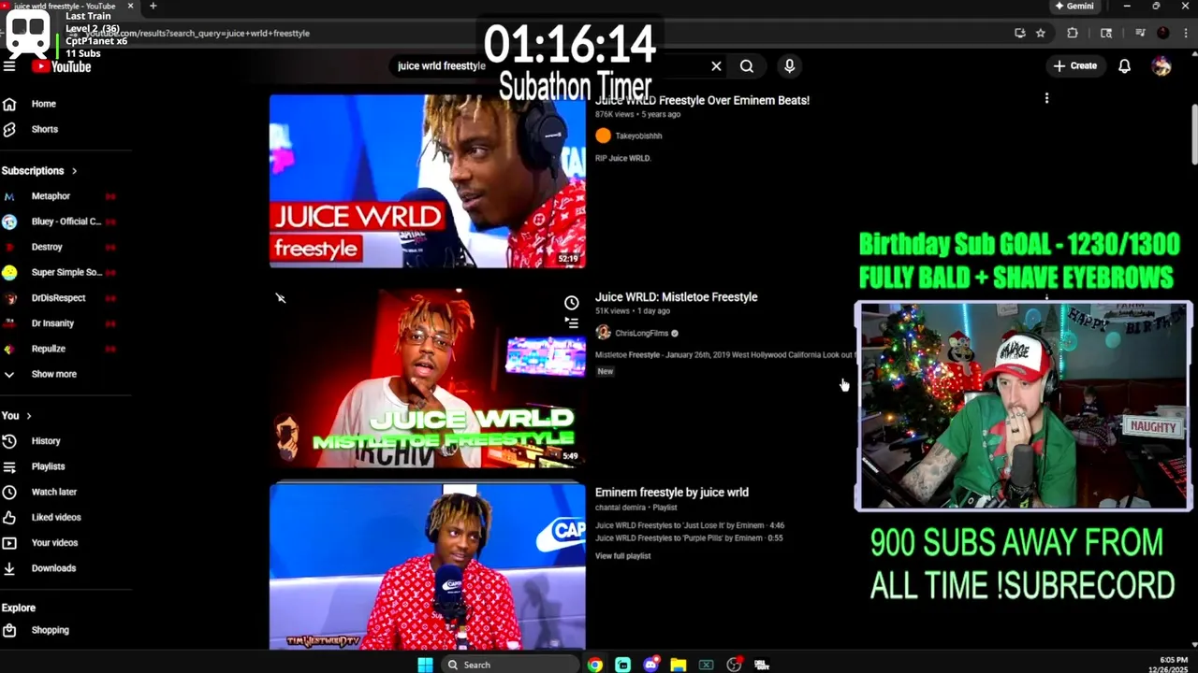Click the browser address bar URL
This screenshot has height=673, width=1198.
click(197, 34)
